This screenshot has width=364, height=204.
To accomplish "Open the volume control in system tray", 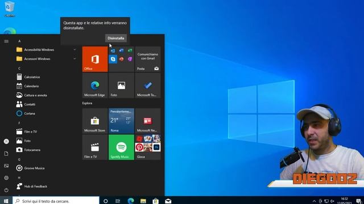I will point(332,201).
